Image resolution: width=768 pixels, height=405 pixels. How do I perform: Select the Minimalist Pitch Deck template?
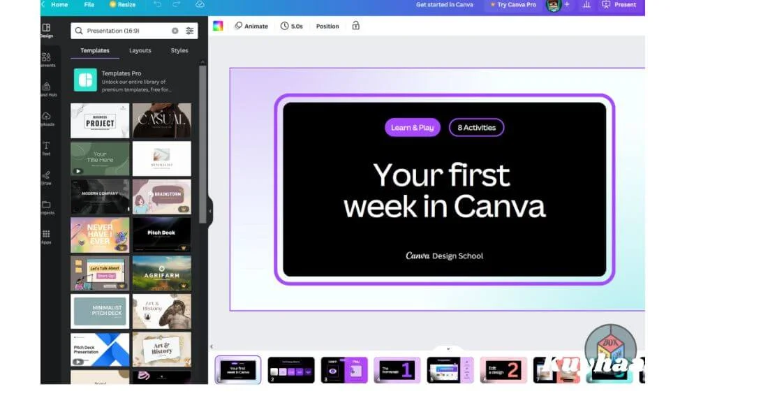(100, 311)
